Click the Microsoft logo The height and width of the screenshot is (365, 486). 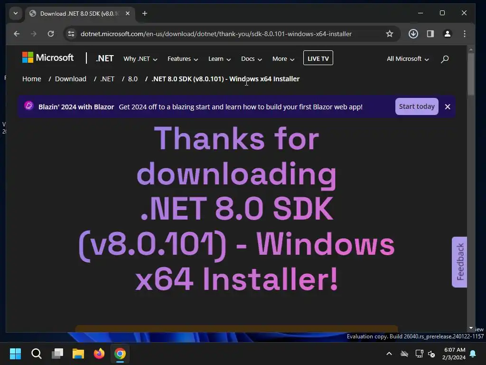pyautogui.click(x=48, y=58)
